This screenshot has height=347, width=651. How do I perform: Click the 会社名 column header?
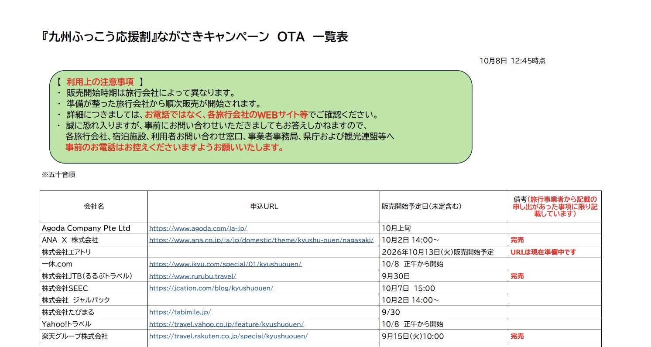point(94,207)
